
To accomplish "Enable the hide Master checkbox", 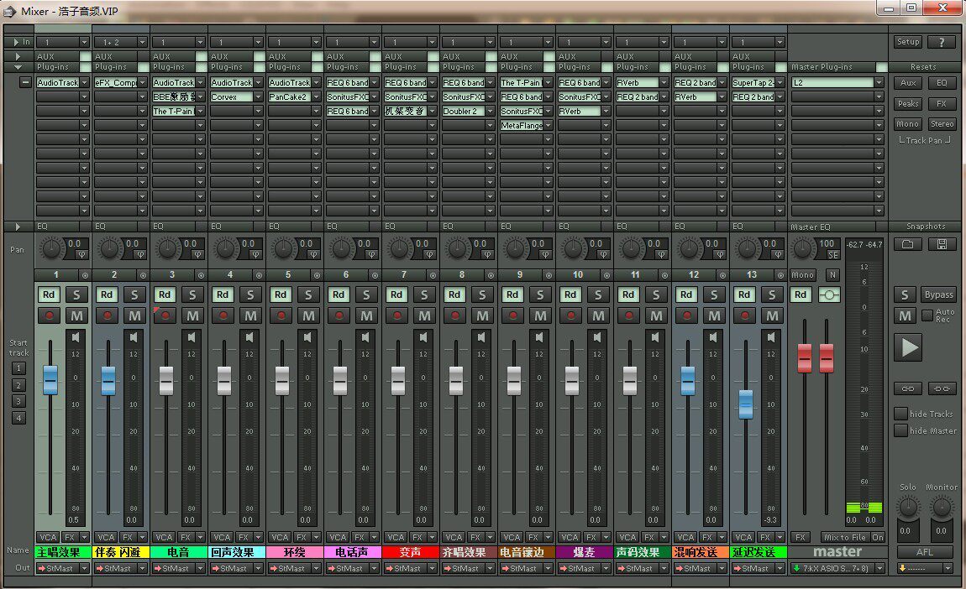I will pyautogui.click(x=901, y=430).
